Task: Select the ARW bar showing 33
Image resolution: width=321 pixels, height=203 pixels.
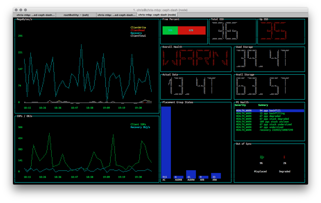Action: tap(216, 176)
